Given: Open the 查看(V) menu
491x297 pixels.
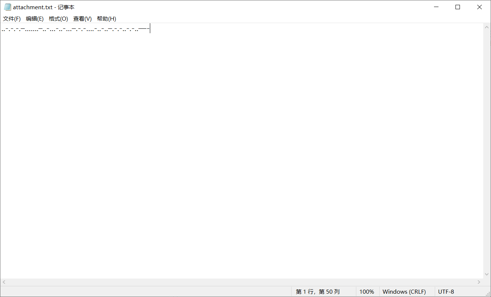Looking at the screenshot, I should point(83,19).
